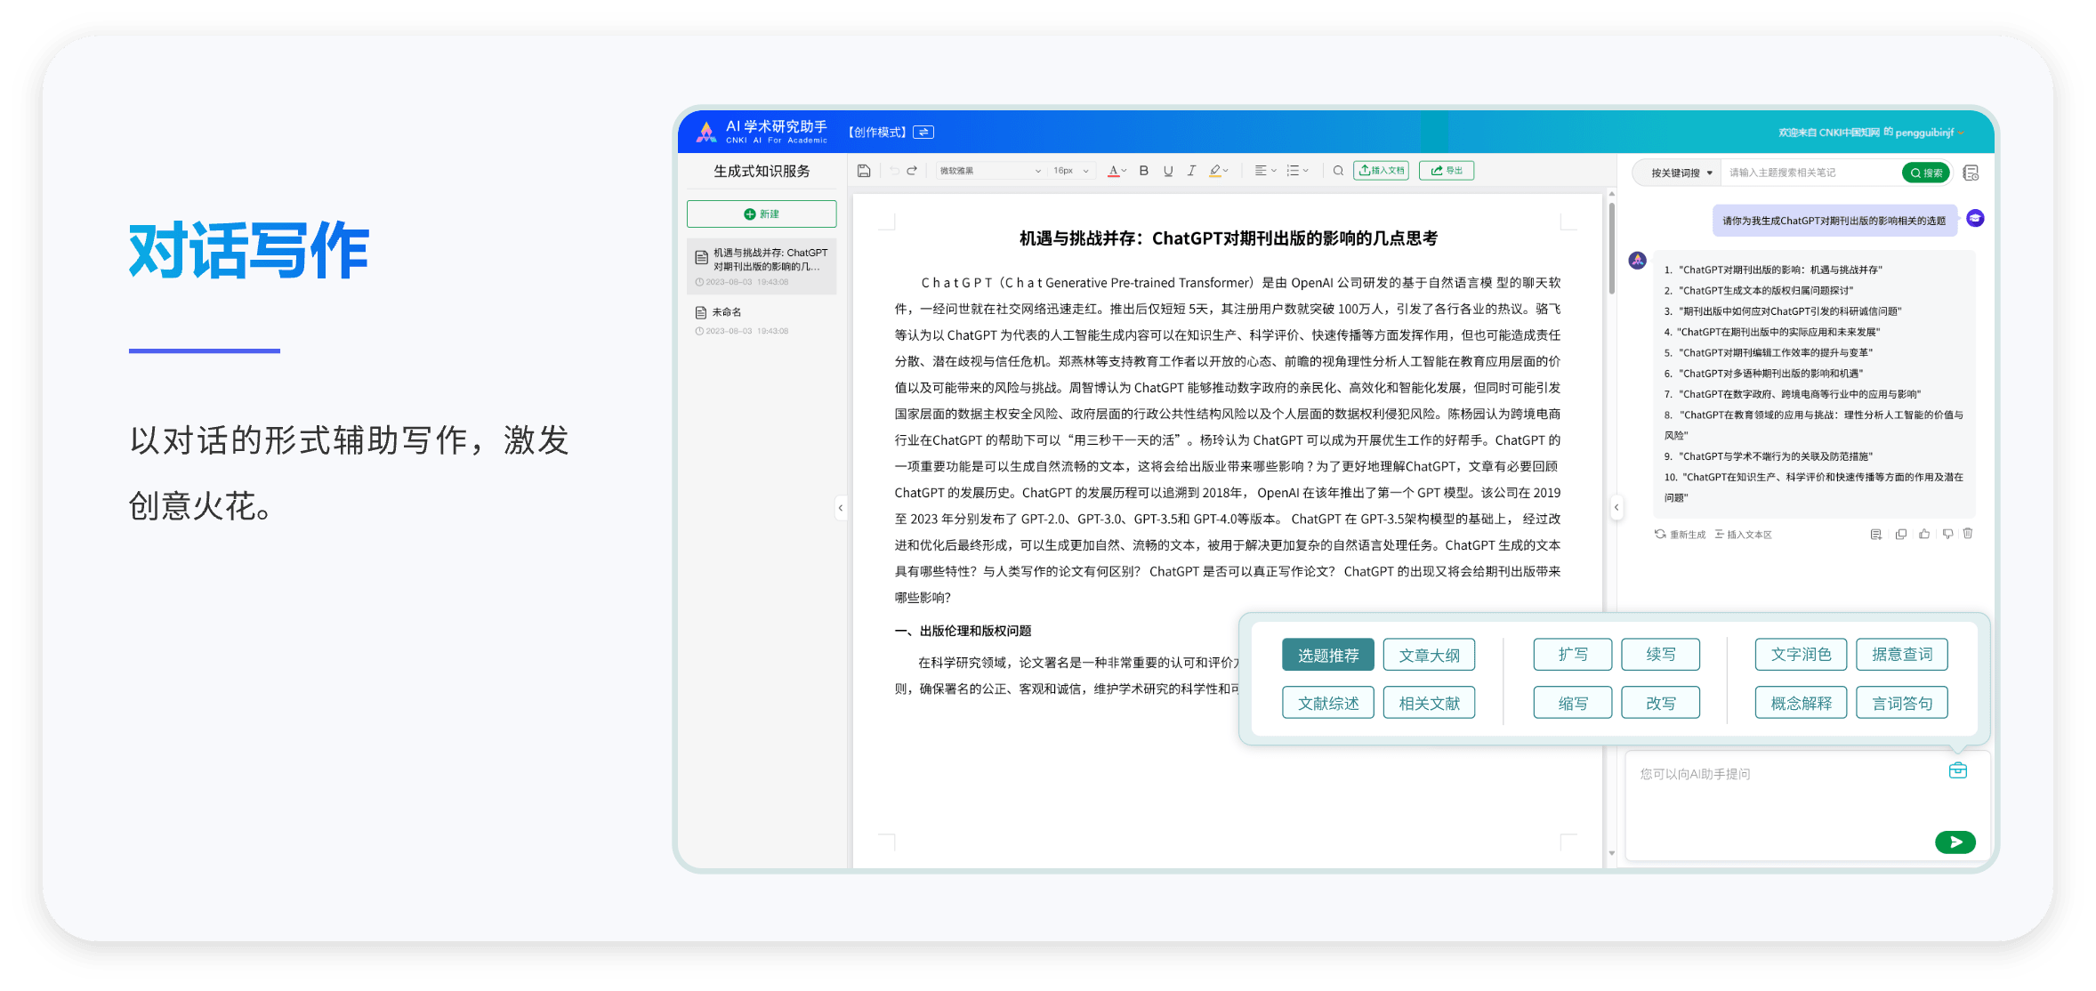This screenshot has width=2096, height=991.
Task: Click the 插入文档 button
Action: click(x=1381, y=171)
